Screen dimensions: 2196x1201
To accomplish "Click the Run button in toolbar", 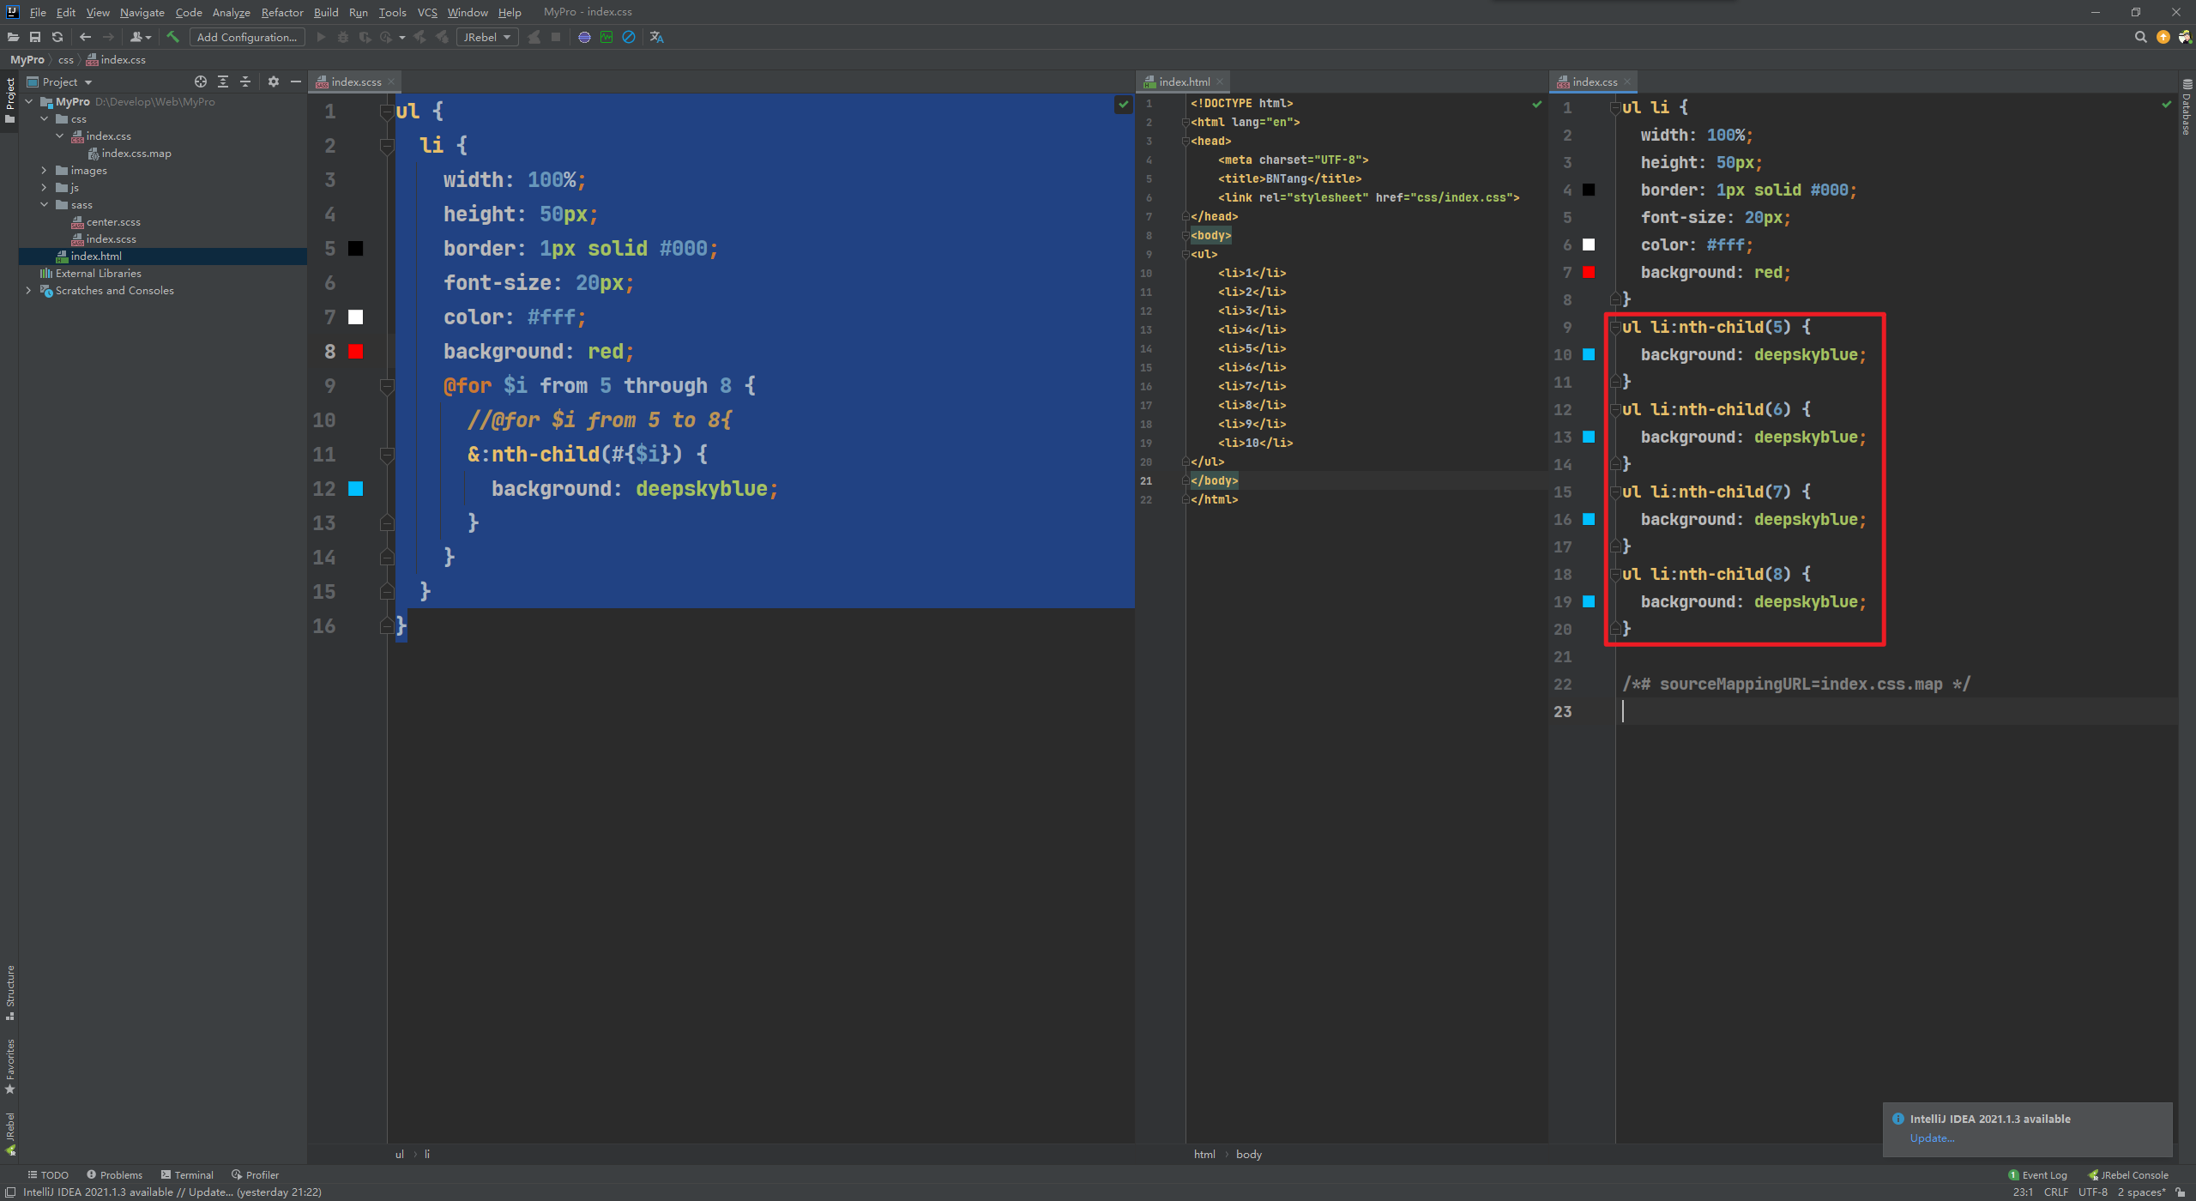I will pyautogui.click(x=319, y=37).
